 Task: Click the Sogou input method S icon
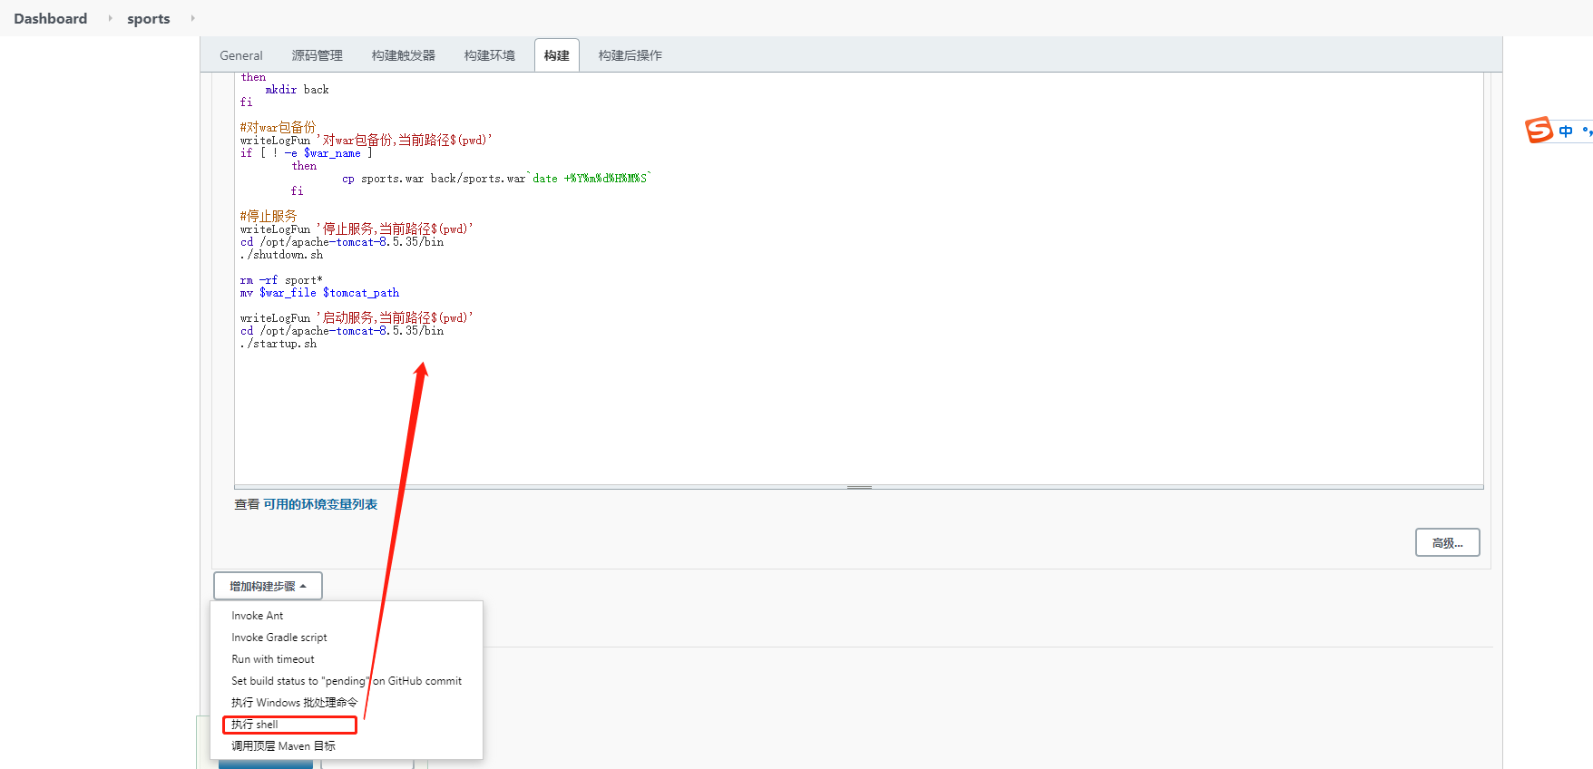[x=1539, y=130]
